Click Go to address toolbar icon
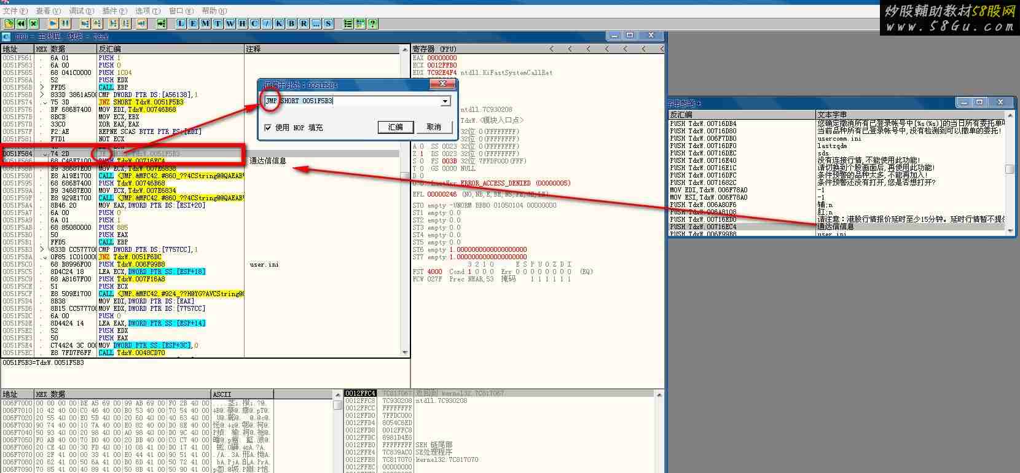The width and height of the screenshot is (1020, 473). pyautogui.click(x=162, y=23)
